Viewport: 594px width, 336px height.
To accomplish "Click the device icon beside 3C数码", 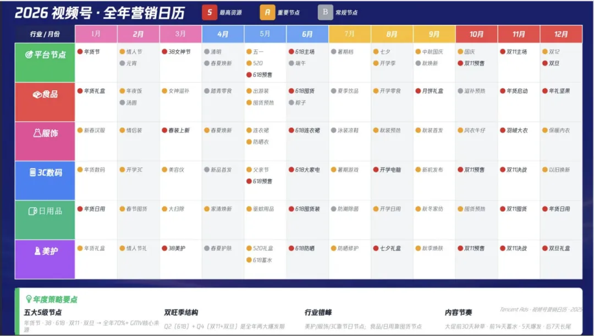I will pos(33,172).
